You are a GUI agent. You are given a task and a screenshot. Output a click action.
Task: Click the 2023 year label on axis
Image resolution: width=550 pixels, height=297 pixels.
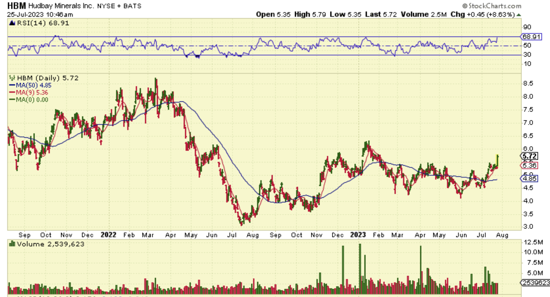358,235
